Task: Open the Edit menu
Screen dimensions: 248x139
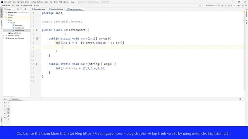Action: coord(10,2)
